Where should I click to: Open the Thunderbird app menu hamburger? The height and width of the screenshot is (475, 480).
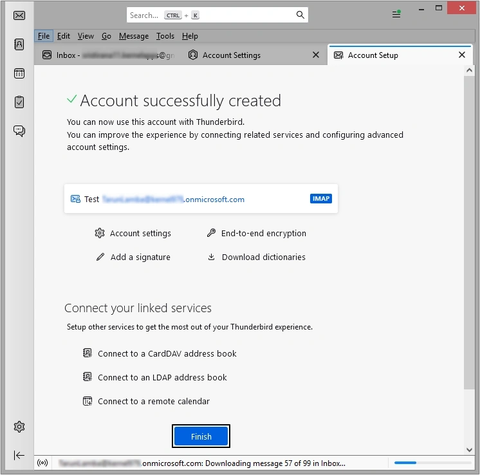396,14
